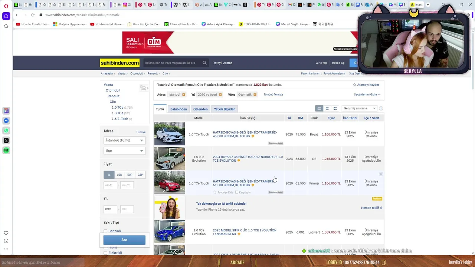Switch to list view icon

327,109
